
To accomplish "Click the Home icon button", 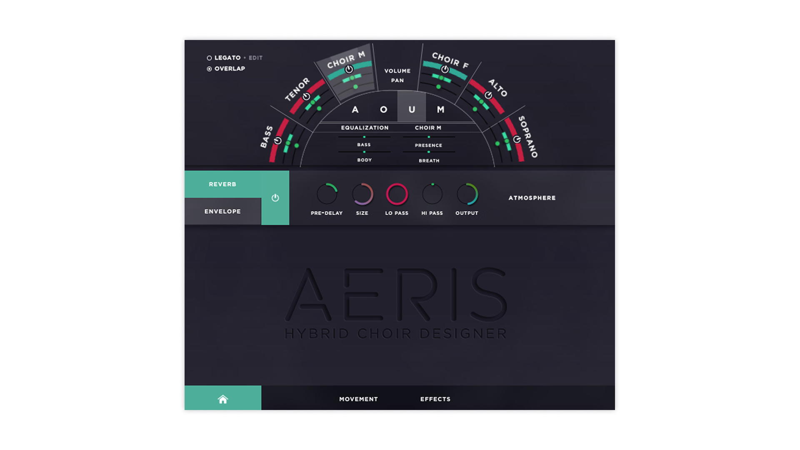I will pyautogui.click(x=223, y=399).
